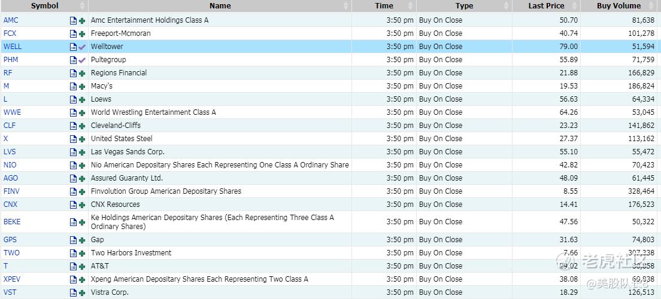Add AT&T using green plus icon

coord(82,266)
